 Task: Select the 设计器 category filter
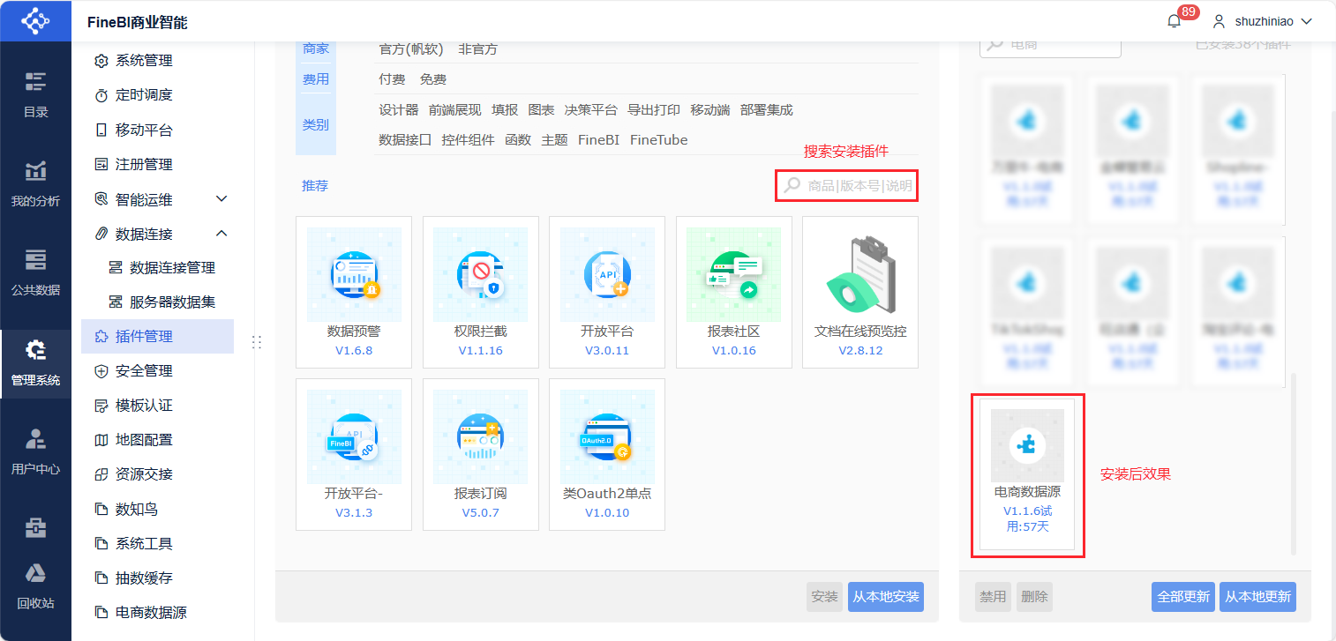coord(399,110)
